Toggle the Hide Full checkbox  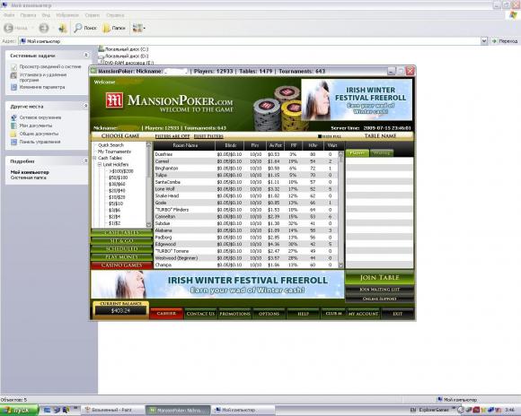coord(320,136)
